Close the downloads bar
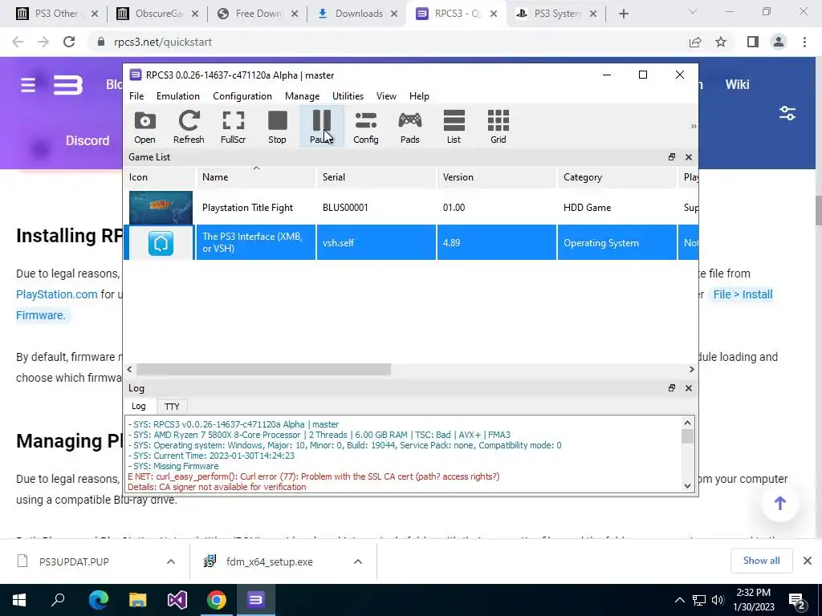Image resolution: width=822 pixels, height=616 pixels. click(x=808, y=561)
